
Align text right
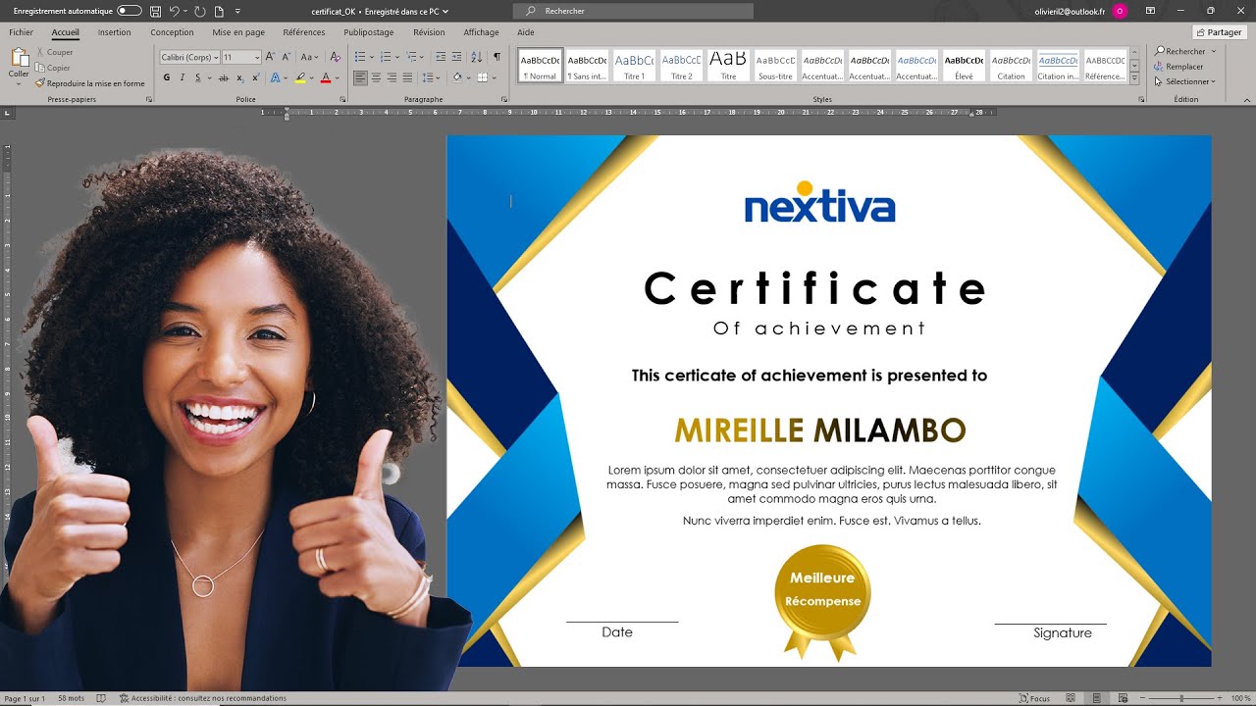click(x=392, y=77)
